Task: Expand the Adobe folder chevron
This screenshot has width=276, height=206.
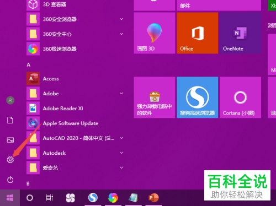Action: (121, 93)
